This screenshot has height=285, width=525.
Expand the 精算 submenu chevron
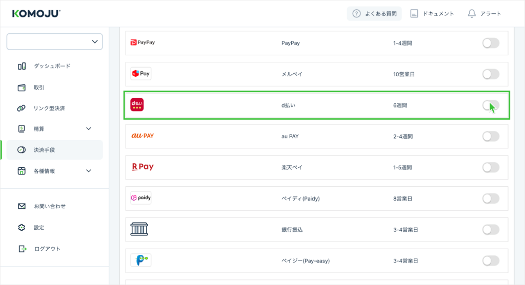pos(89,128)
